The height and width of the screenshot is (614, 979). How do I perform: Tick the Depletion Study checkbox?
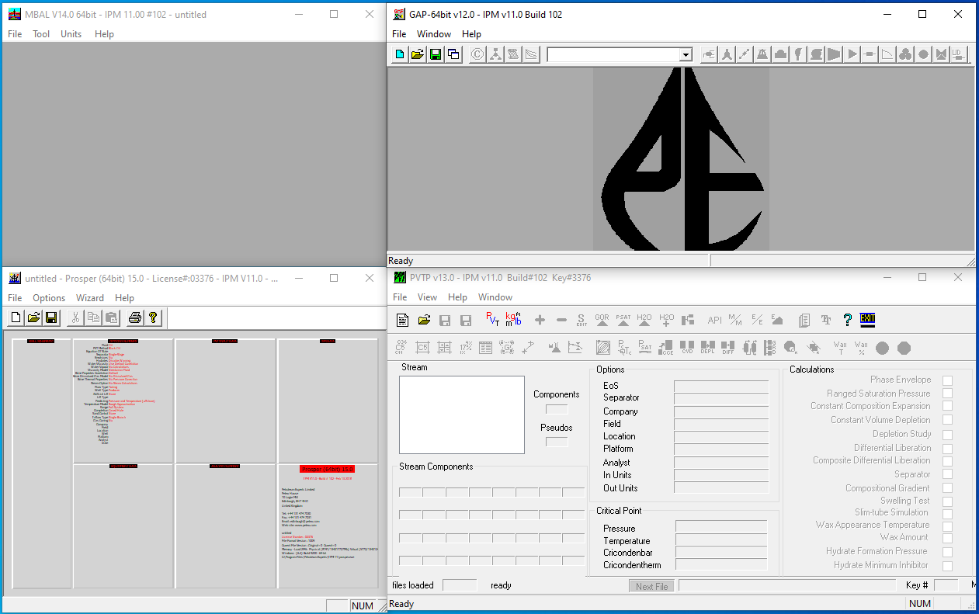point(947,435)
